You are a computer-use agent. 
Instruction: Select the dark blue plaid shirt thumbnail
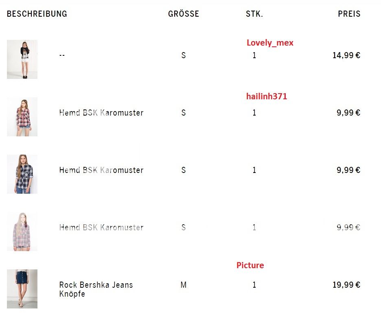[x=22, y=174]
